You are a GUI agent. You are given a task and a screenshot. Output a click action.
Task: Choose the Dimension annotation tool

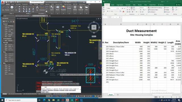point(42,8)
